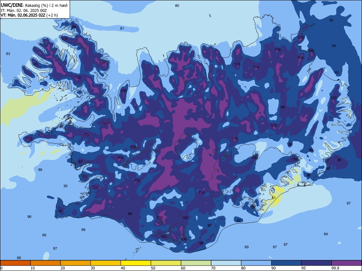Click the '96' humidity value on the map
This screenshot has height=271, width=362.
(x=339, y=160)
